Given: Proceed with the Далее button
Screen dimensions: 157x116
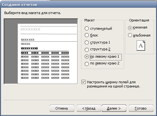Looking at the screenshot, I should click(x=114, y=108).
